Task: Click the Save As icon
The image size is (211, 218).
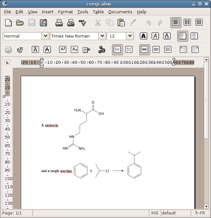Action: (x=43, y=23)
